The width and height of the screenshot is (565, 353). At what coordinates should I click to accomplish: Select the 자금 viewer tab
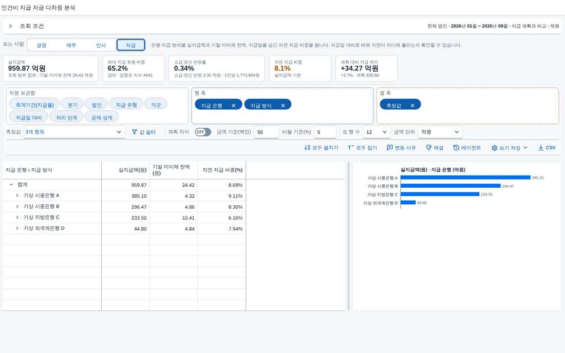coord(131,45)
